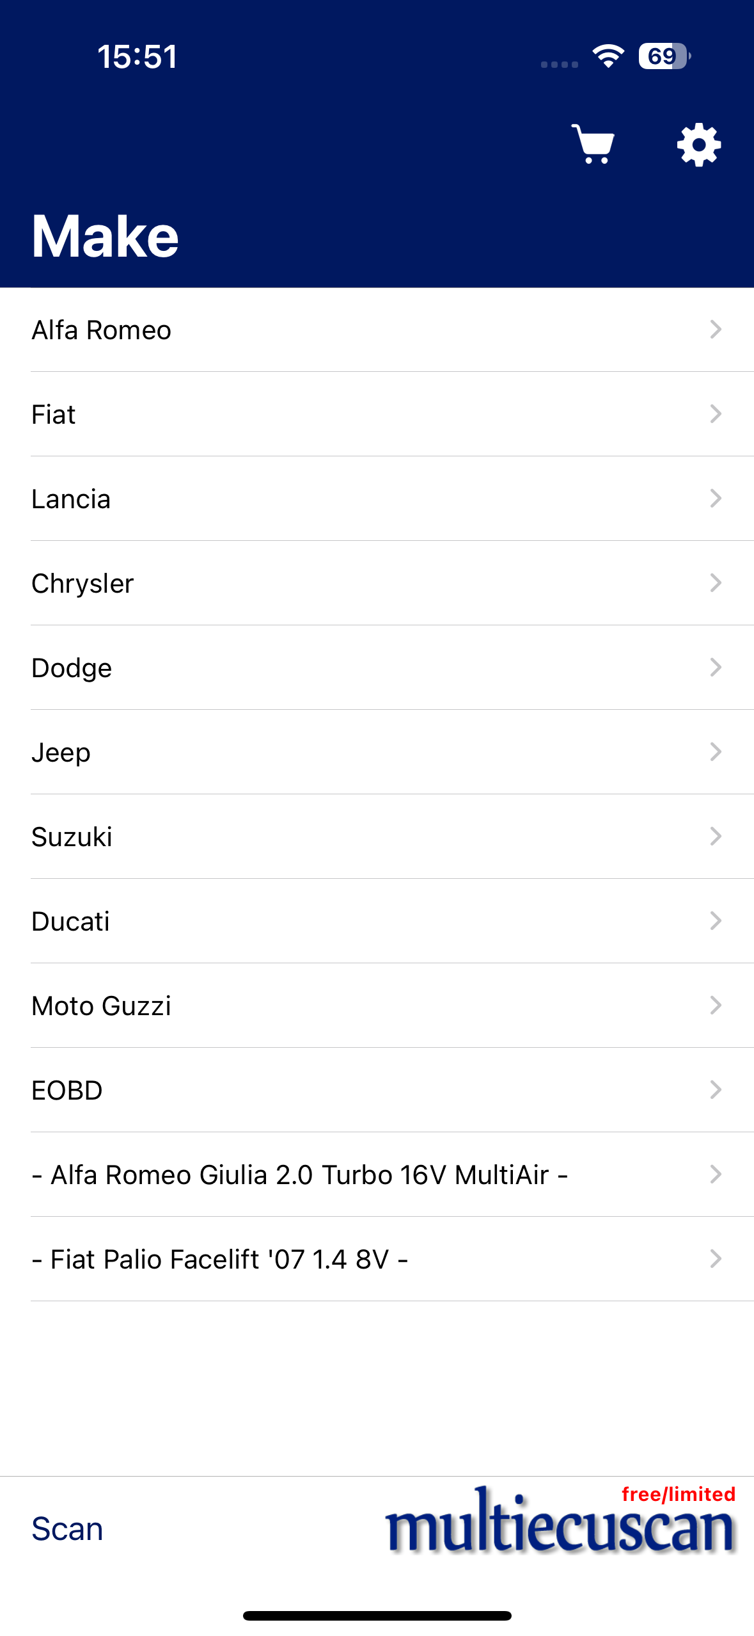Open the Moto Guzzi entry
754x1636 pixels.
coord(101,1006)
